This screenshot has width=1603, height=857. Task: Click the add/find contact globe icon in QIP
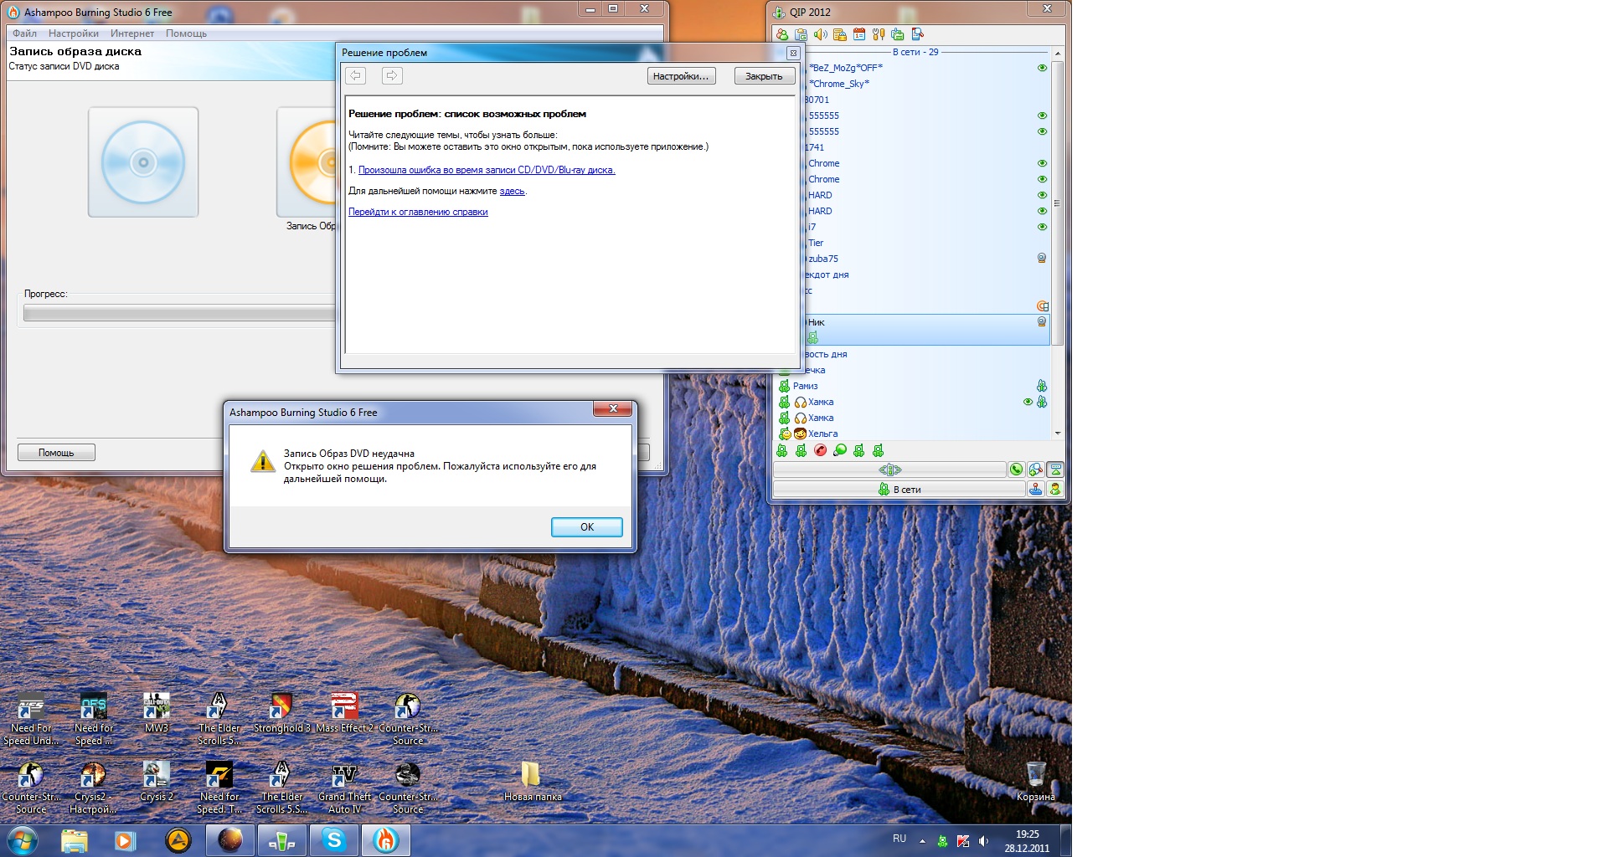pos(1035,470)
